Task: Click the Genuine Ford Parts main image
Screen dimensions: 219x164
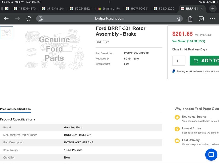Action: click(54, 49)
